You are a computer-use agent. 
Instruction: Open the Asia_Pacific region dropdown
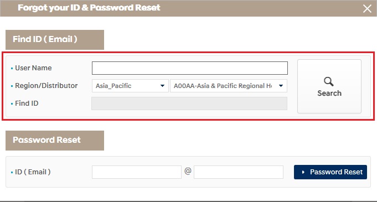[x=130, y=86]
